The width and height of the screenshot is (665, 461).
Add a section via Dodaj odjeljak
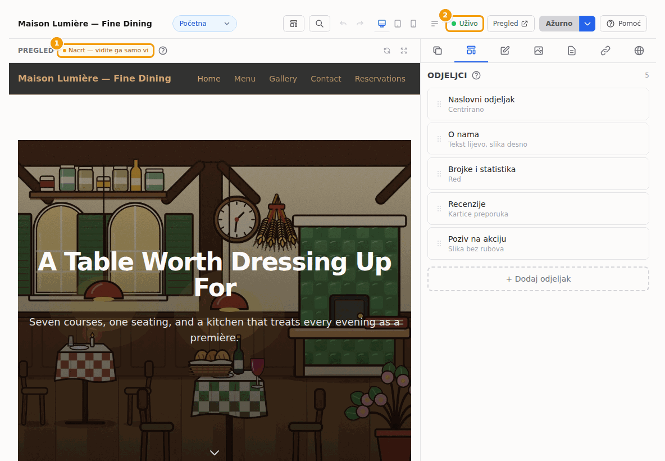pos(538,279)
